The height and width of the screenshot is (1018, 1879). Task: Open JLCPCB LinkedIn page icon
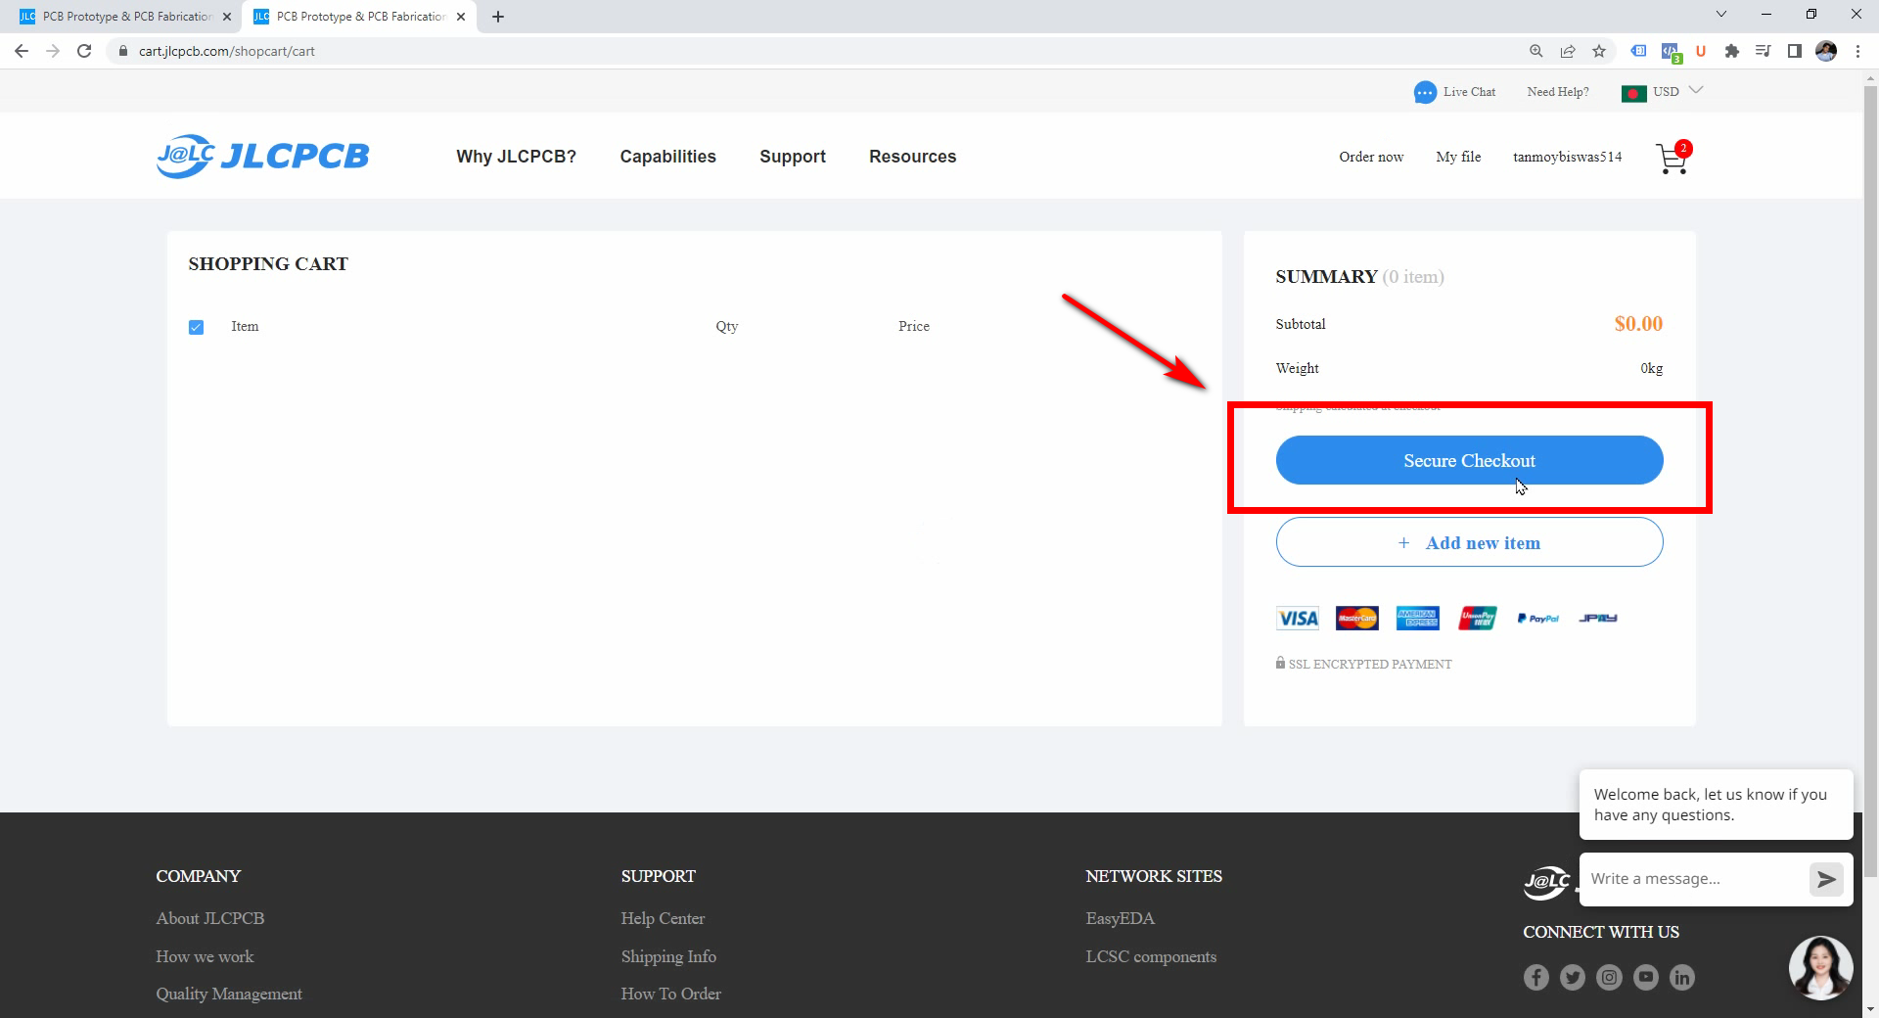pyautogui.click(x=1682, y=977)
